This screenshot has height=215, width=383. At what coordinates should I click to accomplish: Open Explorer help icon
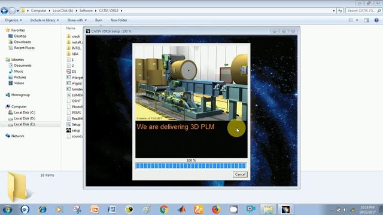pyautogui.click(x=376, y=20)
